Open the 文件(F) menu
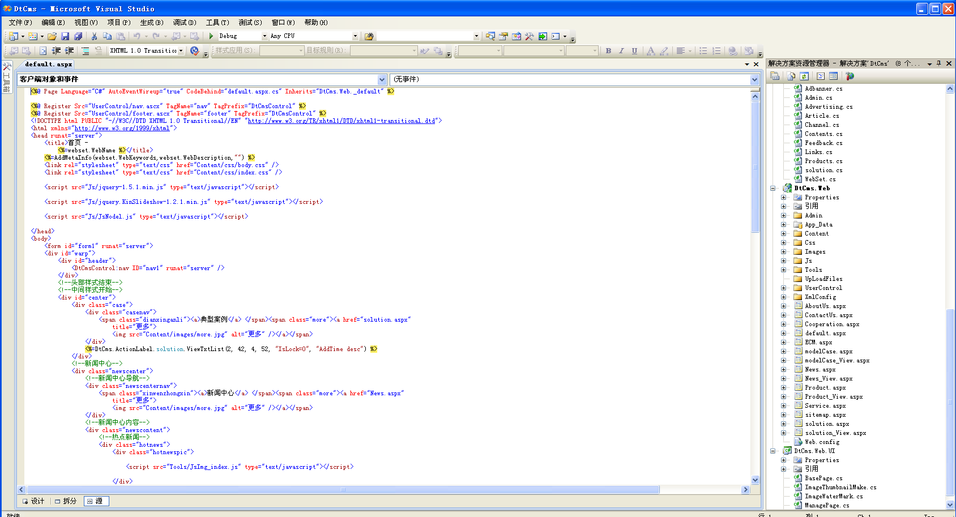The width and height of the screenshot is (956, 517). point(20,23)
